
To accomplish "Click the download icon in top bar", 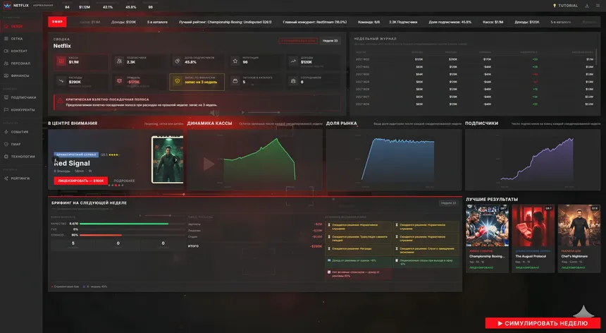I will pos(587,6).
